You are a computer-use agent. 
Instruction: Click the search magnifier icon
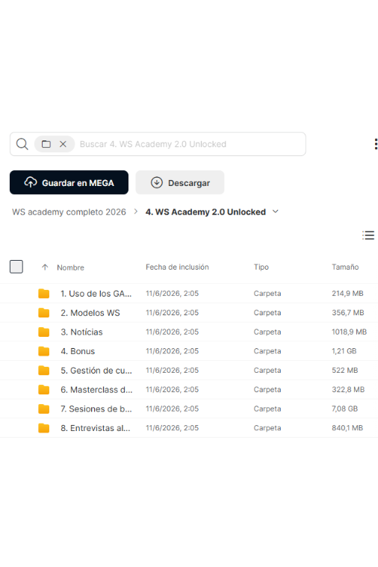(22, 144)
